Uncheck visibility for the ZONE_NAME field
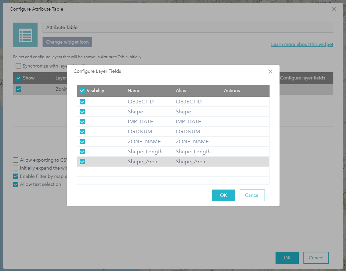This screenshot has height=271, width=346. 82,142
